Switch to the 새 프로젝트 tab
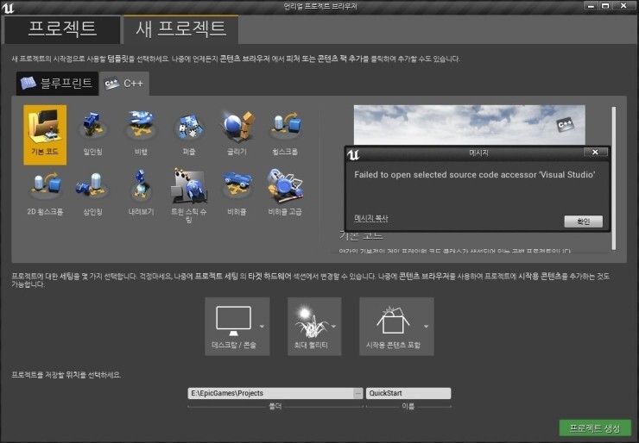 click(181, 29)
